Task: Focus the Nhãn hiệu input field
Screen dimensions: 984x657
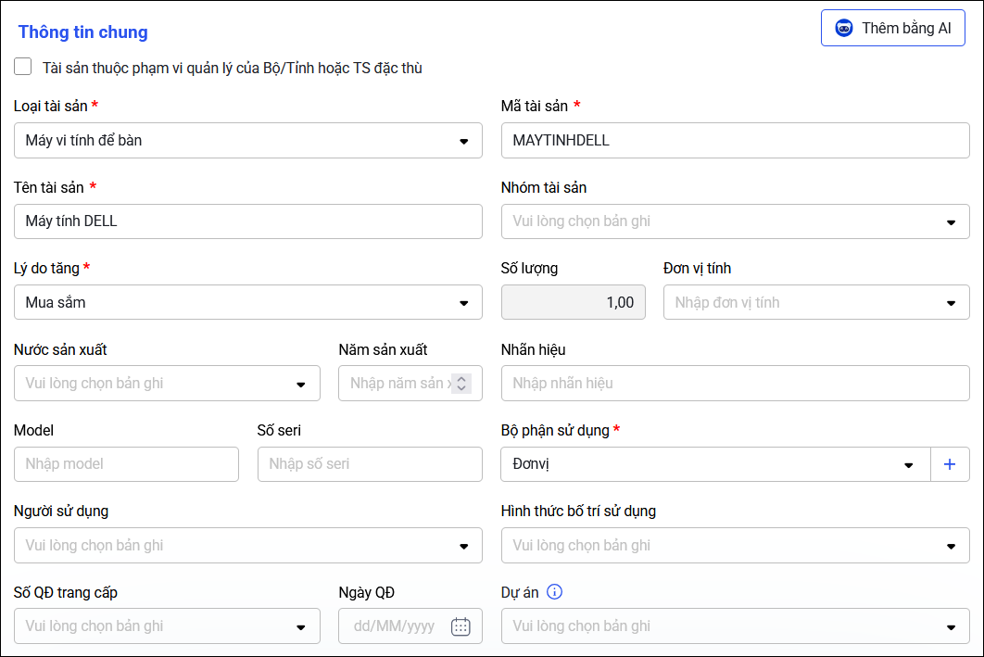Action: click(x=735, y=384)
